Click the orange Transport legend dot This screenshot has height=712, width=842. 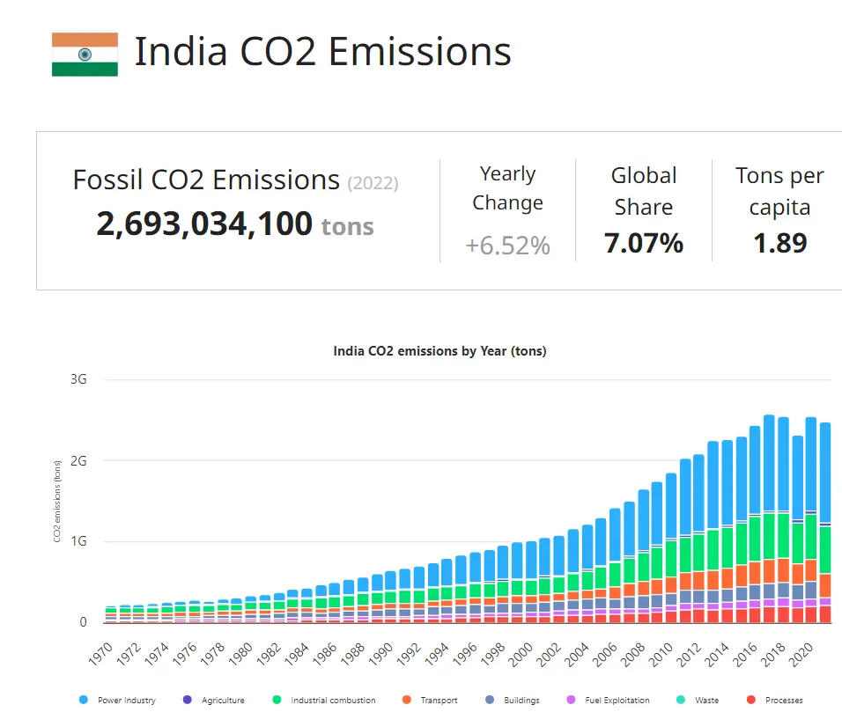(x=407, y=700)
